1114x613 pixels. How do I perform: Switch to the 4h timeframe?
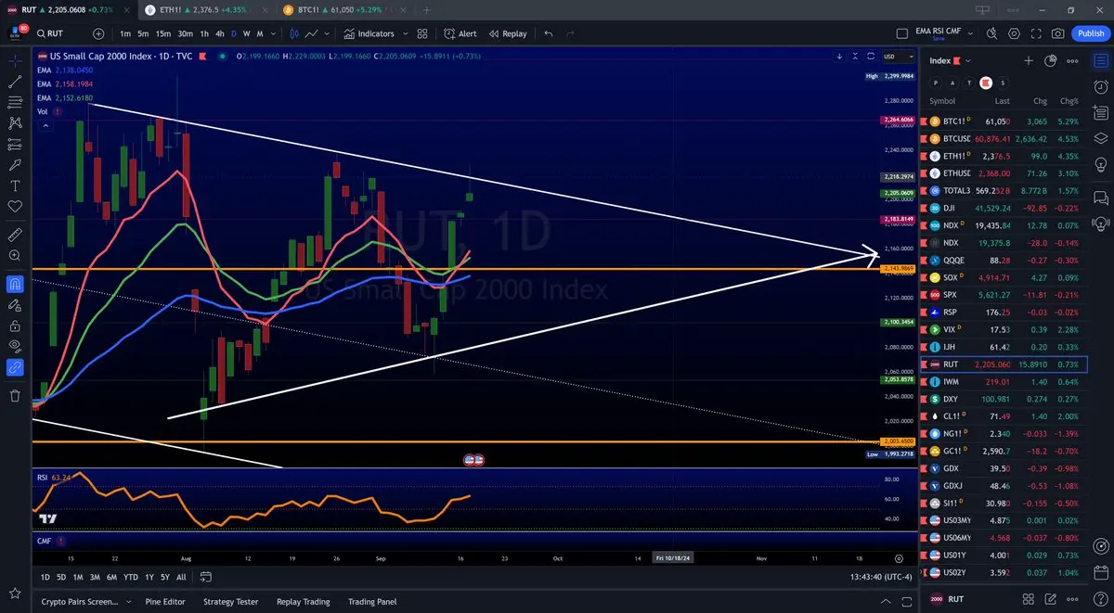[x=220, y=33]
